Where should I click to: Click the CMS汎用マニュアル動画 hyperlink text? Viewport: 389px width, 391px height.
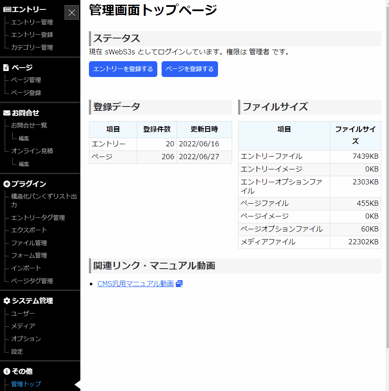pos(135,283)
